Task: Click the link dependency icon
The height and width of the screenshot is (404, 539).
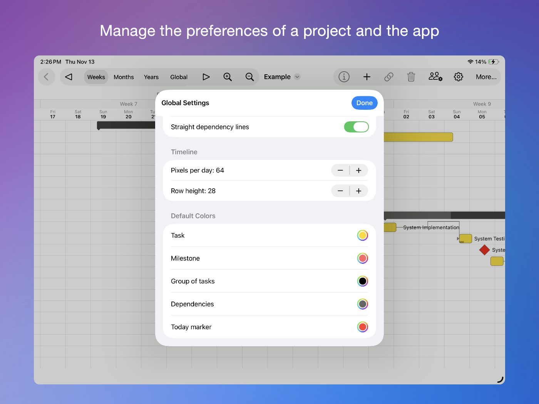Action: pos(389,77)
